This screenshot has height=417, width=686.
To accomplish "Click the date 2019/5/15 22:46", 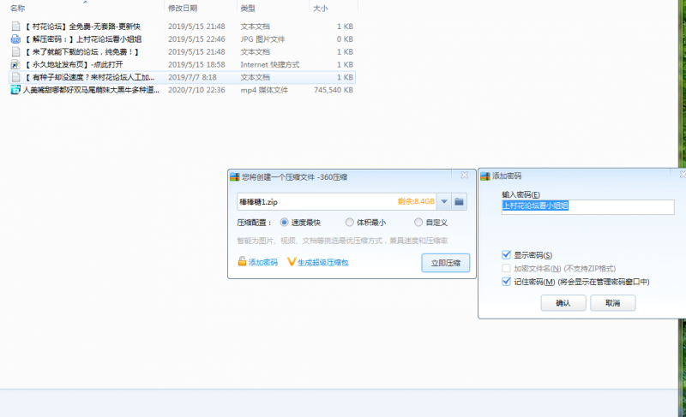I will click(x=196, y=39).
